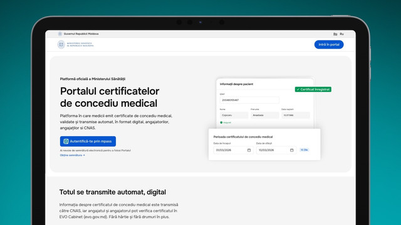The height and width of the screenshot is (225, 401).
Task: Click the Perioada certificatului de concediu medical title
Action: click(x=243, y=137)
